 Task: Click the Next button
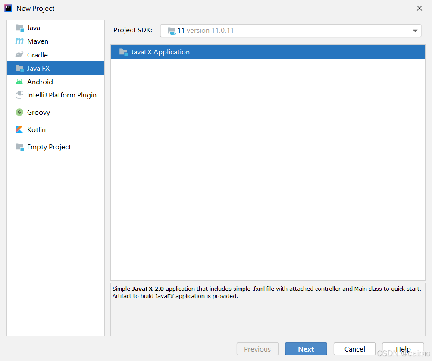(306, 349)
